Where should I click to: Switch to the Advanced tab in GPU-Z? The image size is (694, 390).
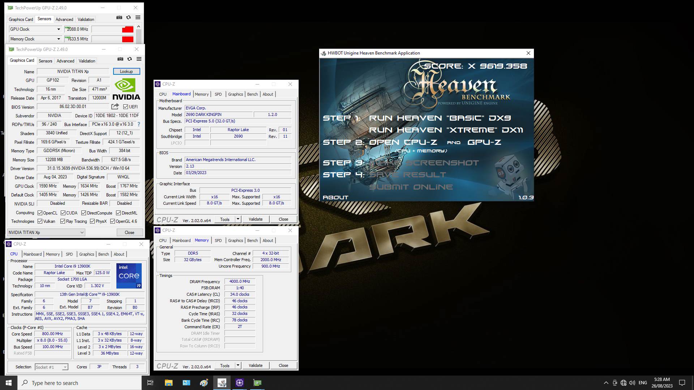click(x=65, y=61)
